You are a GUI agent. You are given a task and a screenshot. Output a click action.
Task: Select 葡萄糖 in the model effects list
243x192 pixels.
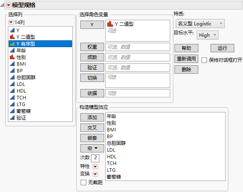point(114,177)
